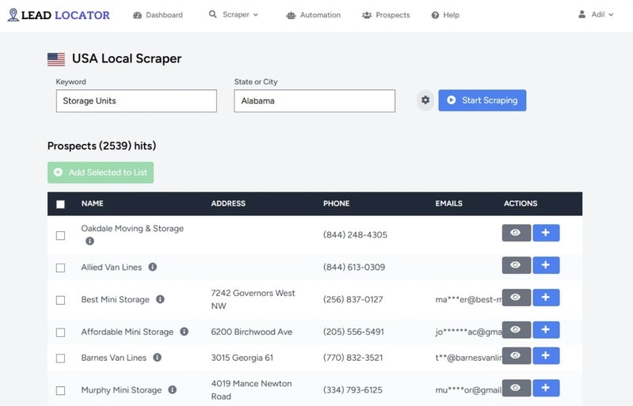Tick the select-all checkbox in table header
The image size is (633, 406).
tap(61, 204)
